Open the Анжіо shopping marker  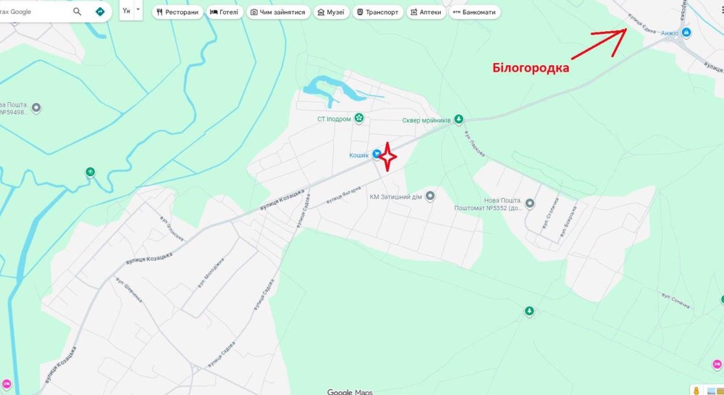[686, 33]
